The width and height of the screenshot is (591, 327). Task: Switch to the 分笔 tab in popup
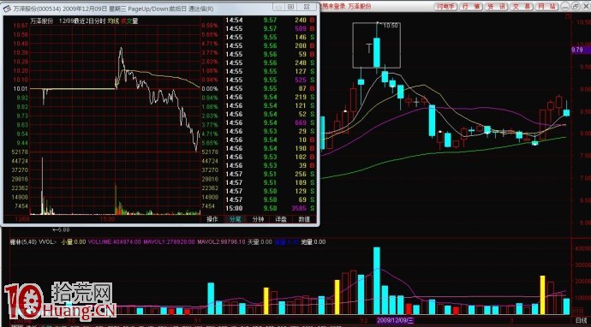click(x=236, y=219)
